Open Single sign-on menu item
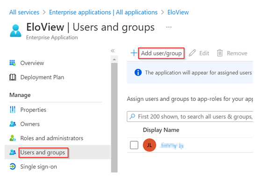This screenshot has width=274, height=179. tap(38, 166)
